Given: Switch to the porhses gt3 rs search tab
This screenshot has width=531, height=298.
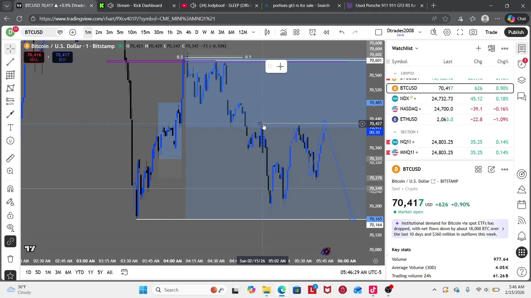Looking at the screenshot, I should [302, 5].
